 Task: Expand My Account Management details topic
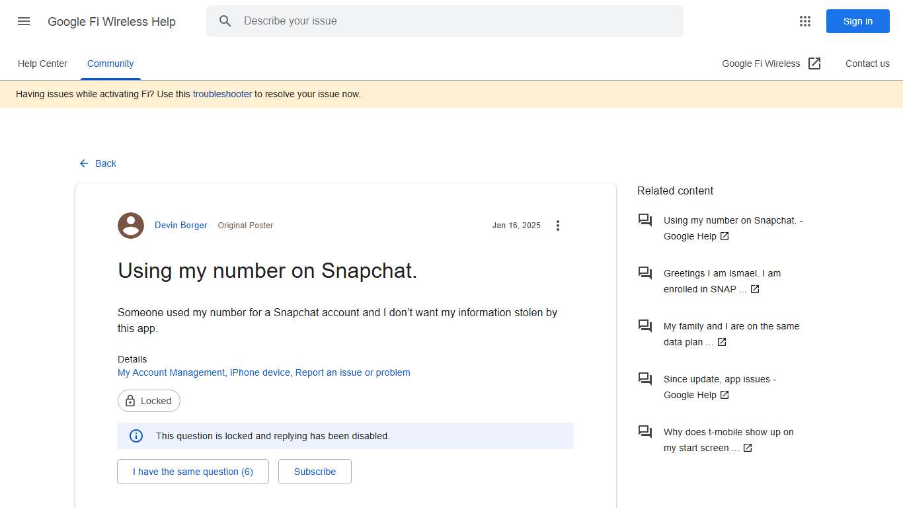(171, 372)
